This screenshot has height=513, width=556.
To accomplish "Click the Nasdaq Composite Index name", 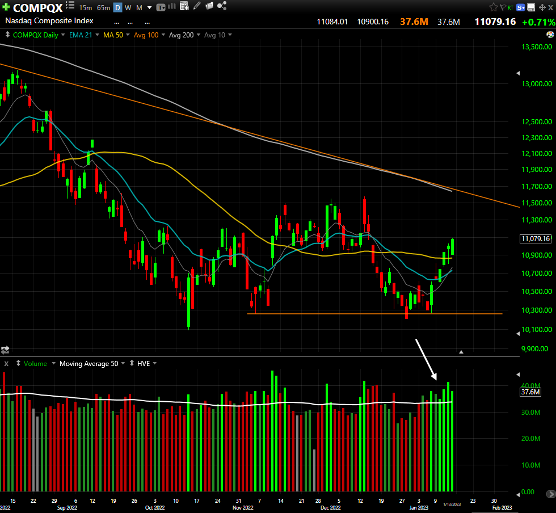I will point(49,20).
